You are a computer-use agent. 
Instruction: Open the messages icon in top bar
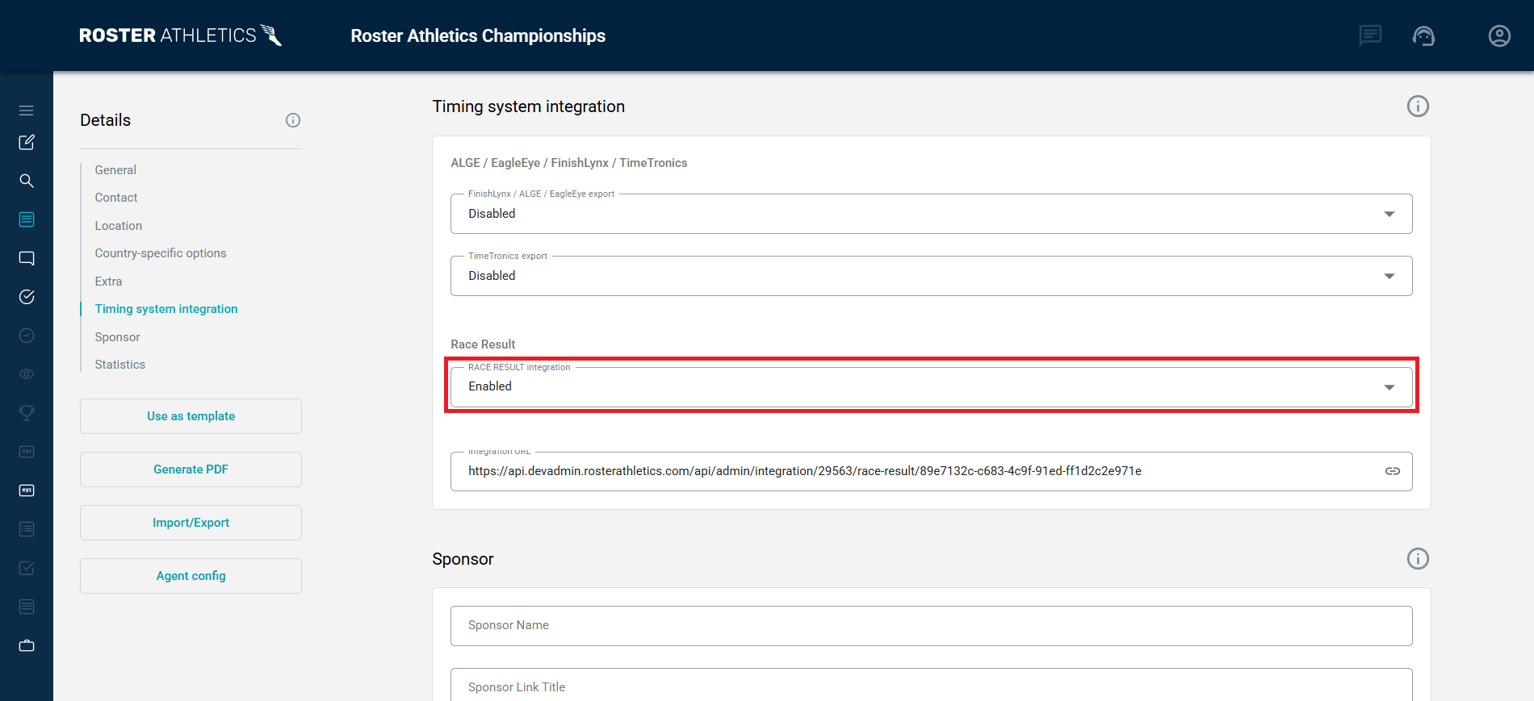coord(1370,35)
